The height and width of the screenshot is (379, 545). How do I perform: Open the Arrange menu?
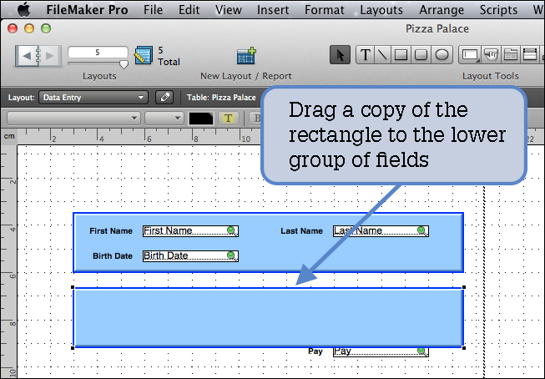(x=442, y=10)
